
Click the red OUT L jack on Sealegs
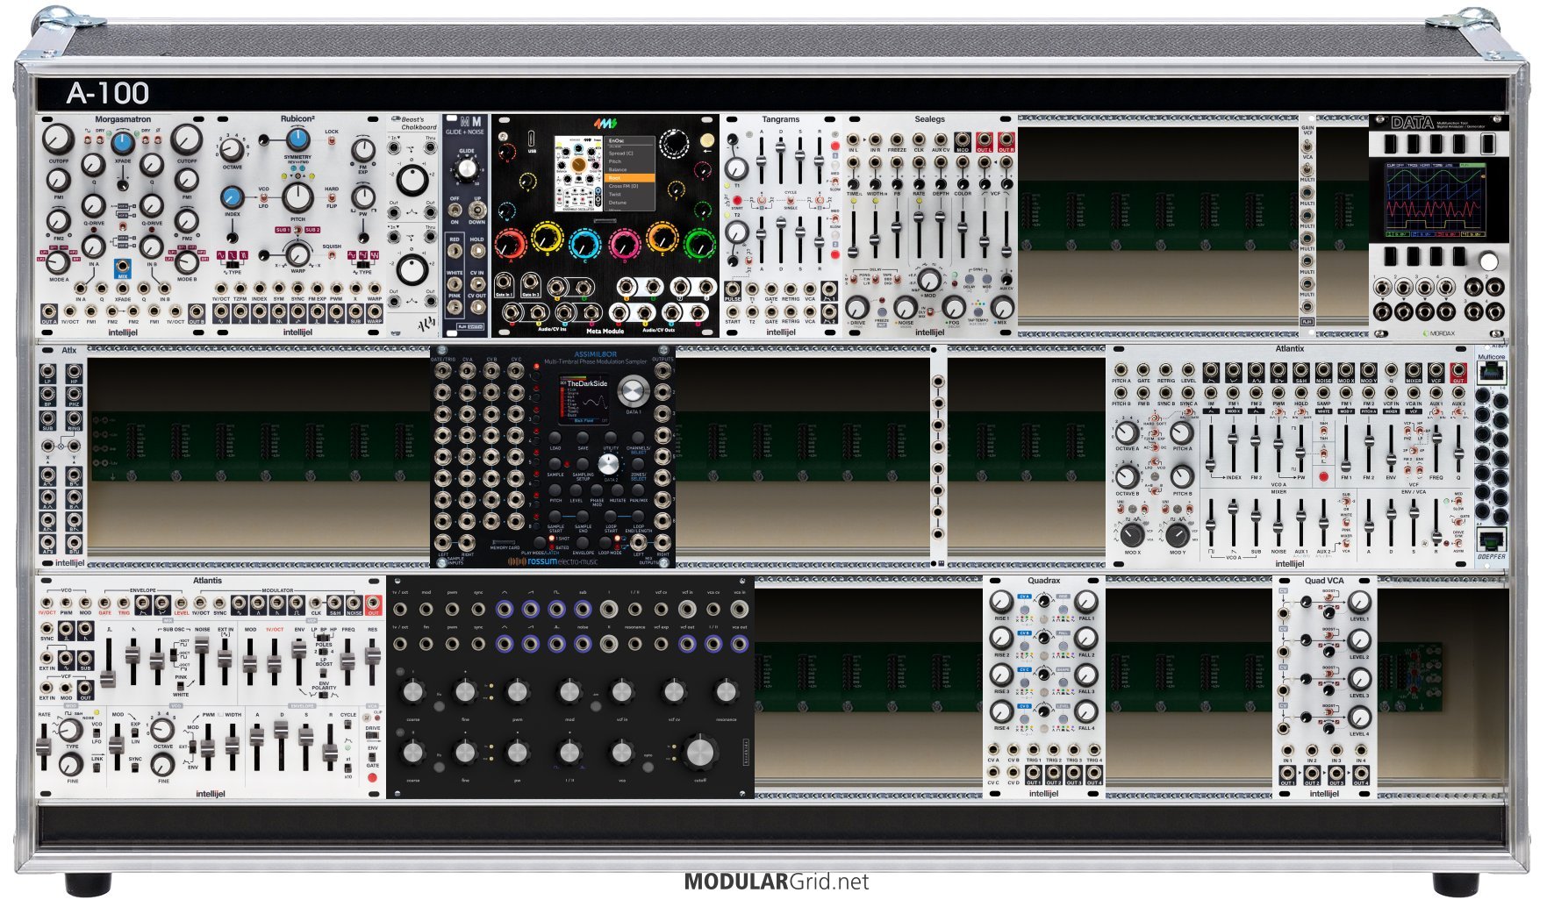coord(985,140)
